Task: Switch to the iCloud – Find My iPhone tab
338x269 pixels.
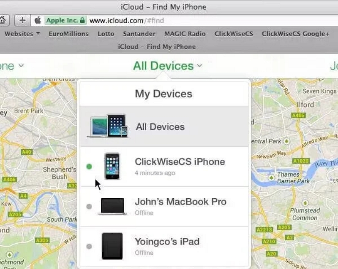Action: (x=156, y=47)
